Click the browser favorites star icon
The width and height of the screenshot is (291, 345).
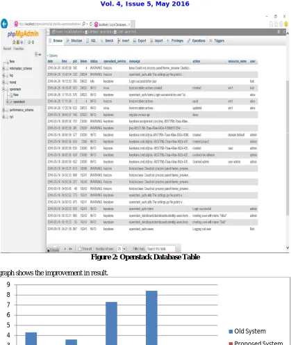click(x=276, y=24)
